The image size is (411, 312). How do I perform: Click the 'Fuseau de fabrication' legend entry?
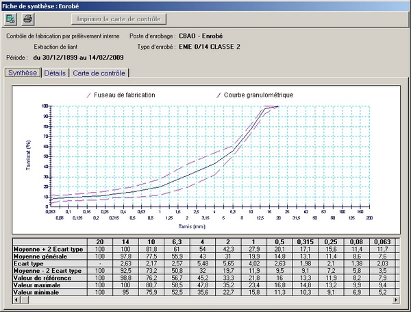[126, 95]
